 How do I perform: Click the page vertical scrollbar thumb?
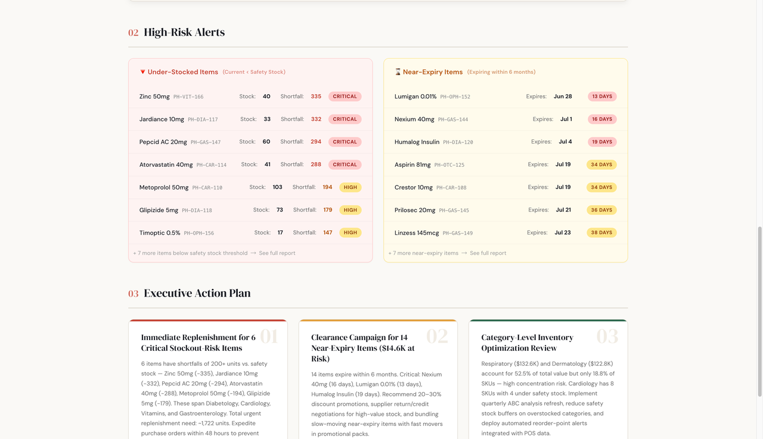coord(759,311)
